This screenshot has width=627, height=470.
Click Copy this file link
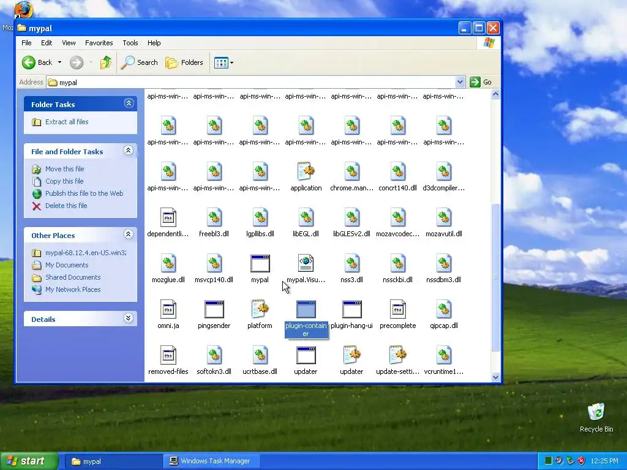pos(64,181)
